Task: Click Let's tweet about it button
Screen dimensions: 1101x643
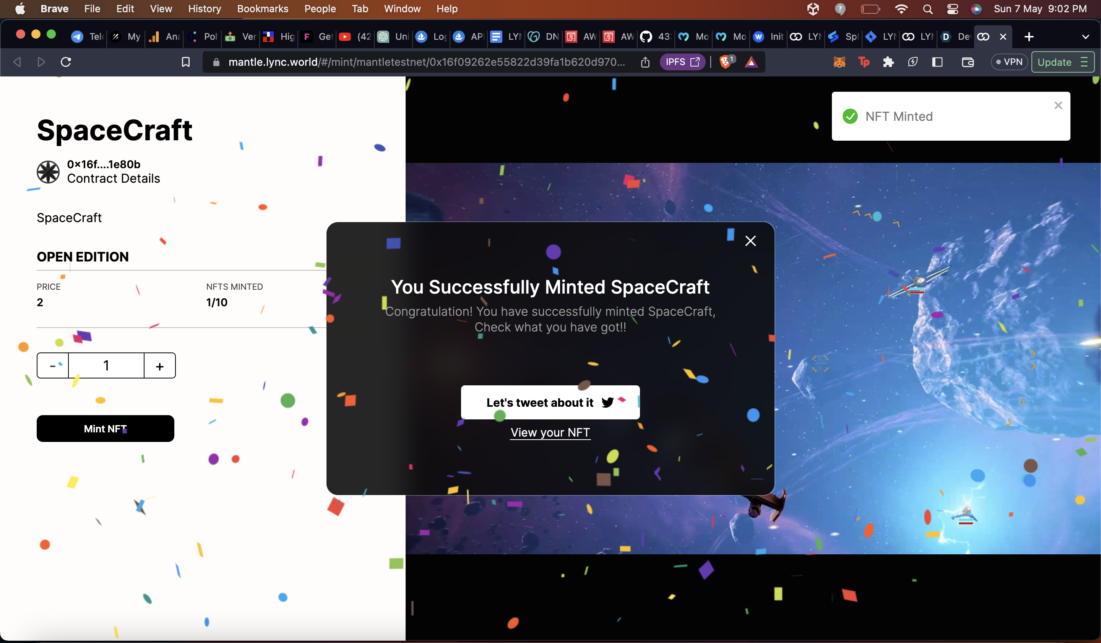Action: point(550,402)
